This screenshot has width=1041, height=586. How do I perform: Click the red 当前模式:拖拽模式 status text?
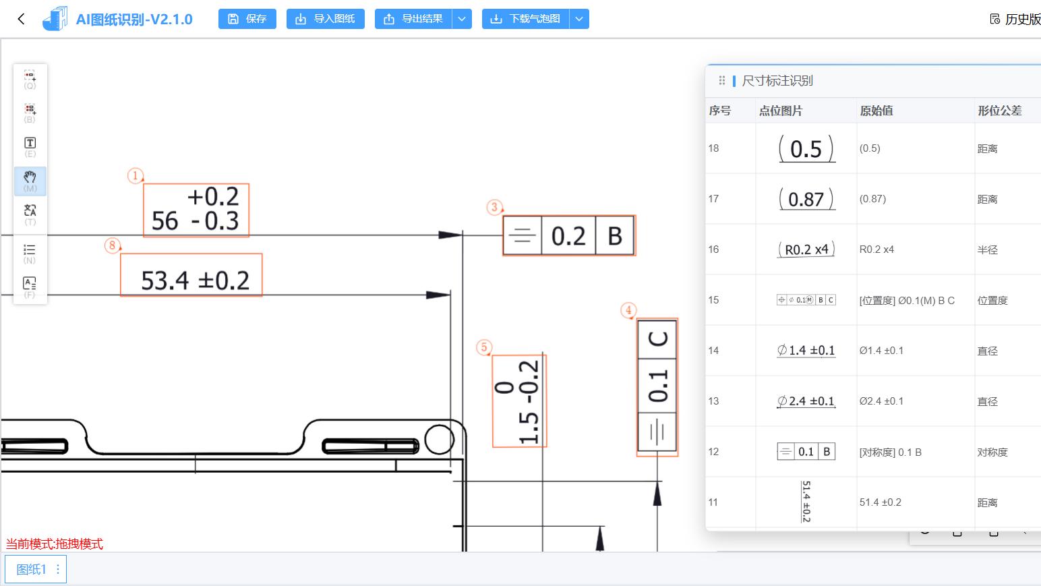[x=55, y=544]
